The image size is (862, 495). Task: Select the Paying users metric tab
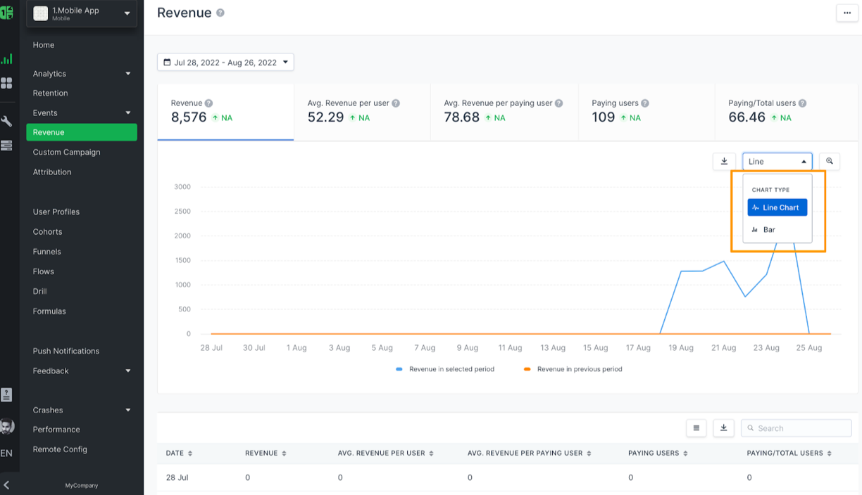tap(646, 112)
